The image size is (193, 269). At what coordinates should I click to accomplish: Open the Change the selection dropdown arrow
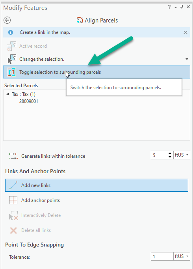pyautogui.click(x=187, y=59)
